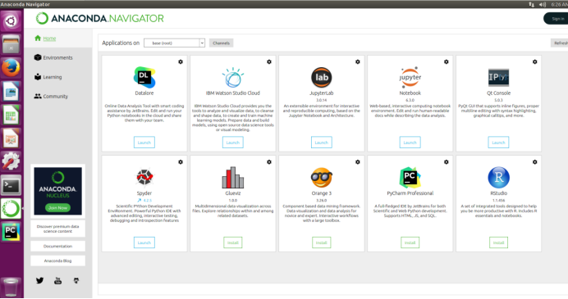
Task: Launch Qt Console
Action: click(x=498, y=143)
